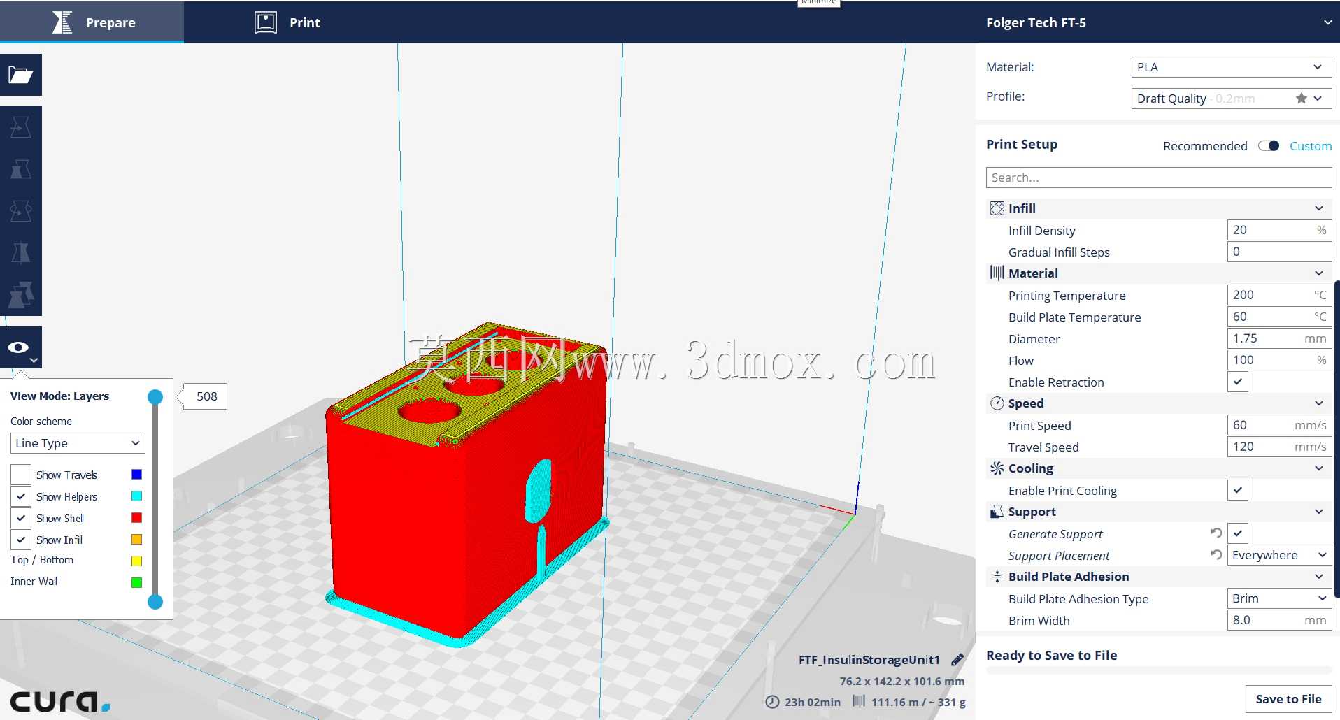1340x720 pixels.
Task: Reset Generate Support with revert arrow
Action: (x=1216, y=533)
